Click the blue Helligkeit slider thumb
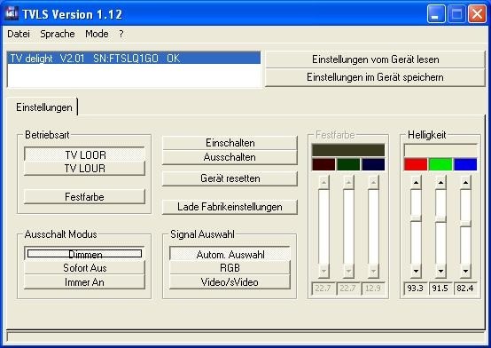Viewport: 491px width, 348px height. pos(465,223)
